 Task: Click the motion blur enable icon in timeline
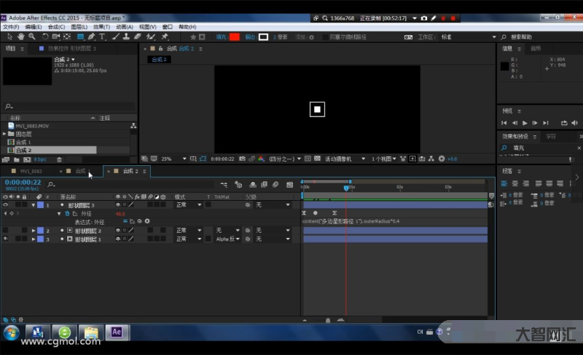(275, 185)
